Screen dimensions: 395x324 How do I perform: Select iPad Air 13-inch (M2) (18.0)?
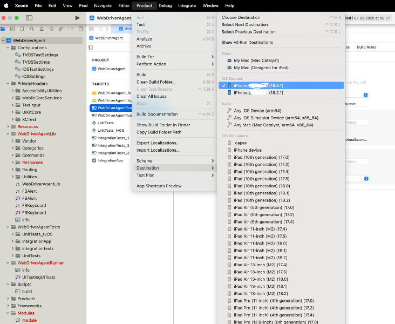pos(281,279)
